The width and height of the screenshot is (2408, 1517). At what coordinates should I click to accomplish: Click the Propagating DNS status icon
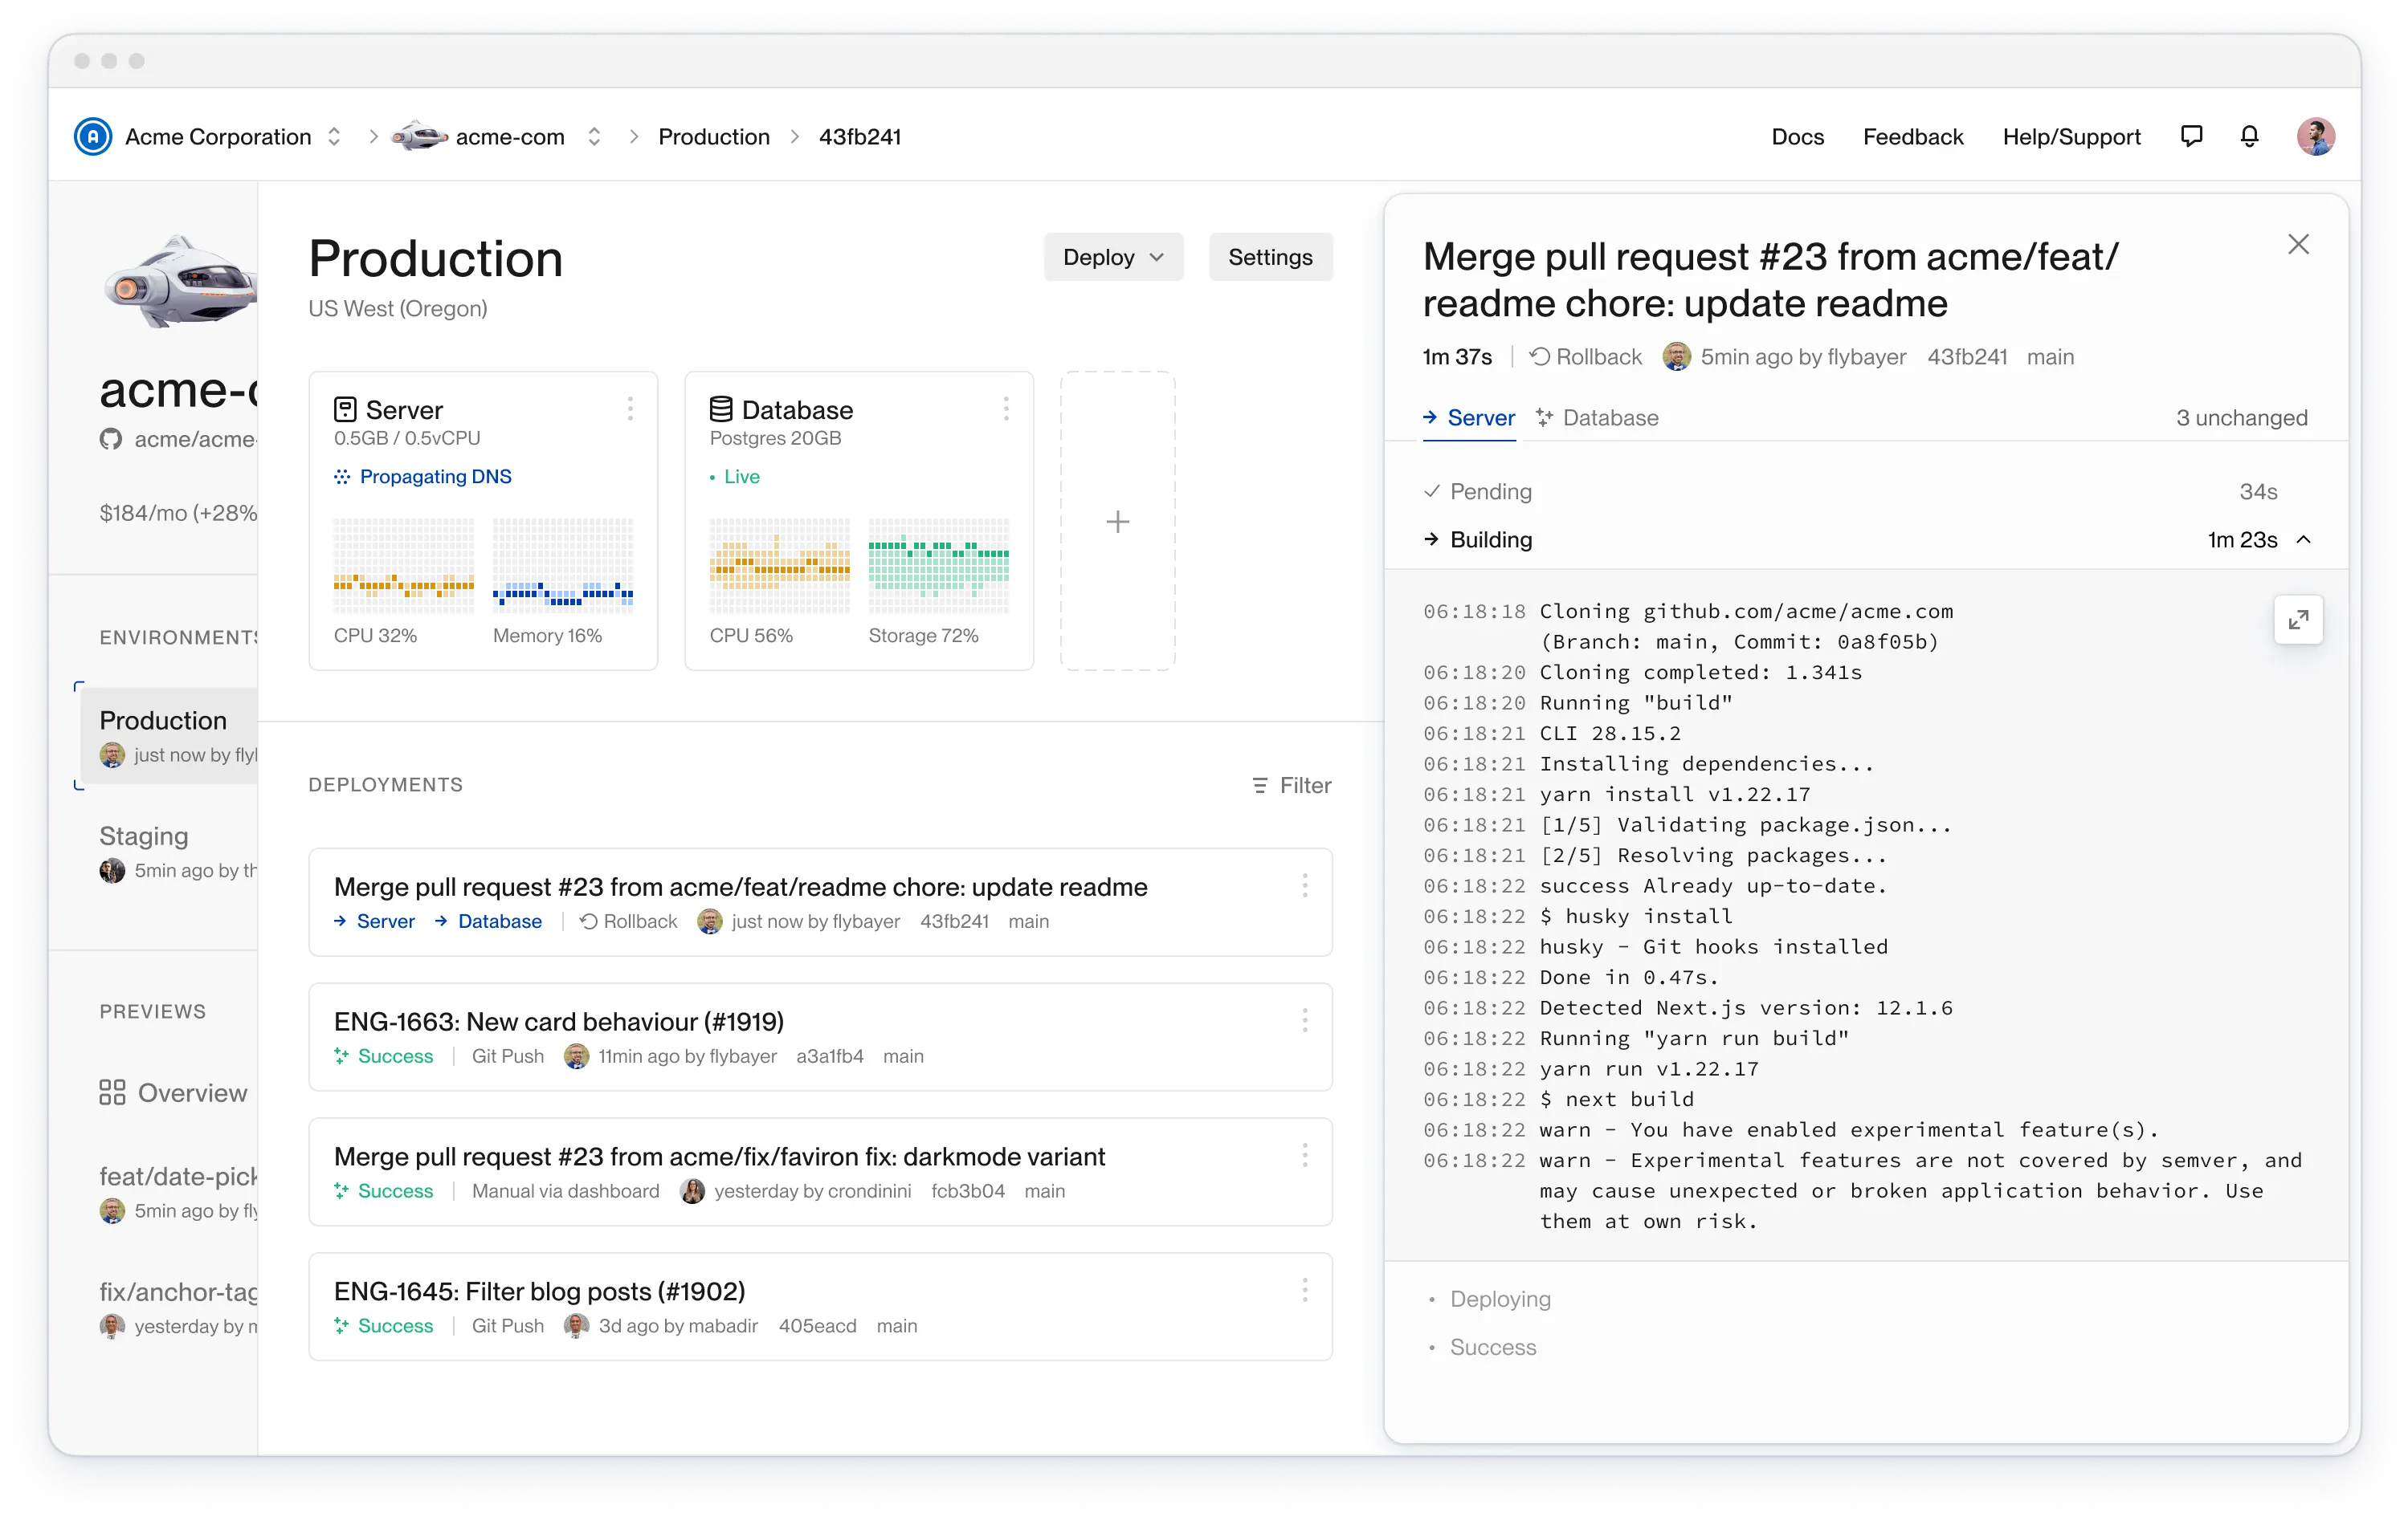point(342,477)
